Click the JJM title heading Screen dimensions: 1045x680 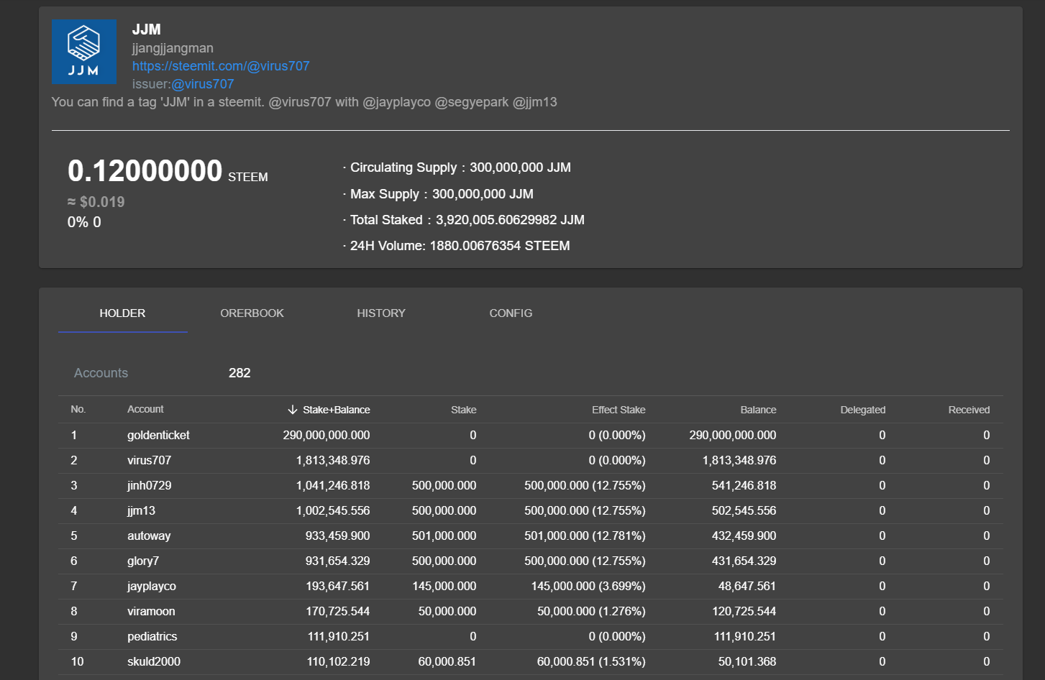pos(147,29)
